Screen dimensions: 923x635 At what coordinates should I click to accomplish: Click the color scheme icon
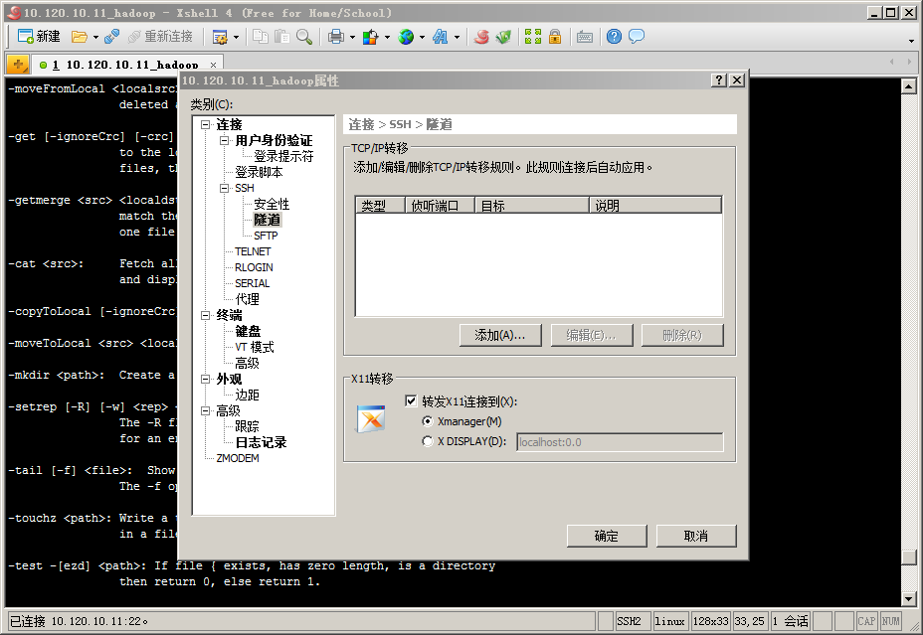coord(370,37)
